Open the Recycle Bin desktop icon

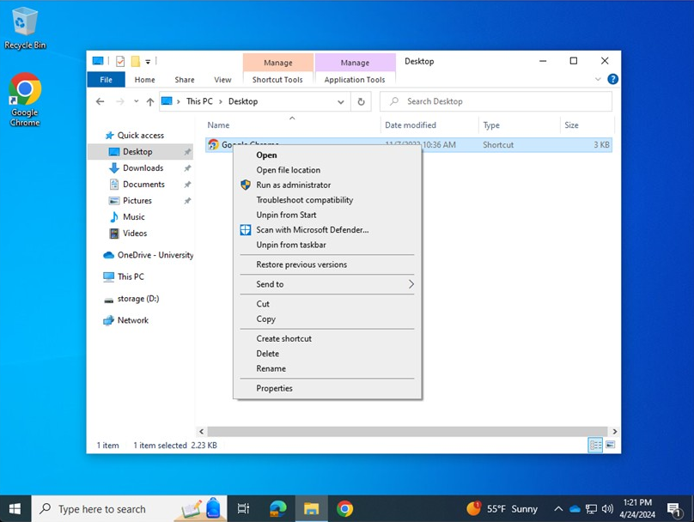[x=25, y=28]
